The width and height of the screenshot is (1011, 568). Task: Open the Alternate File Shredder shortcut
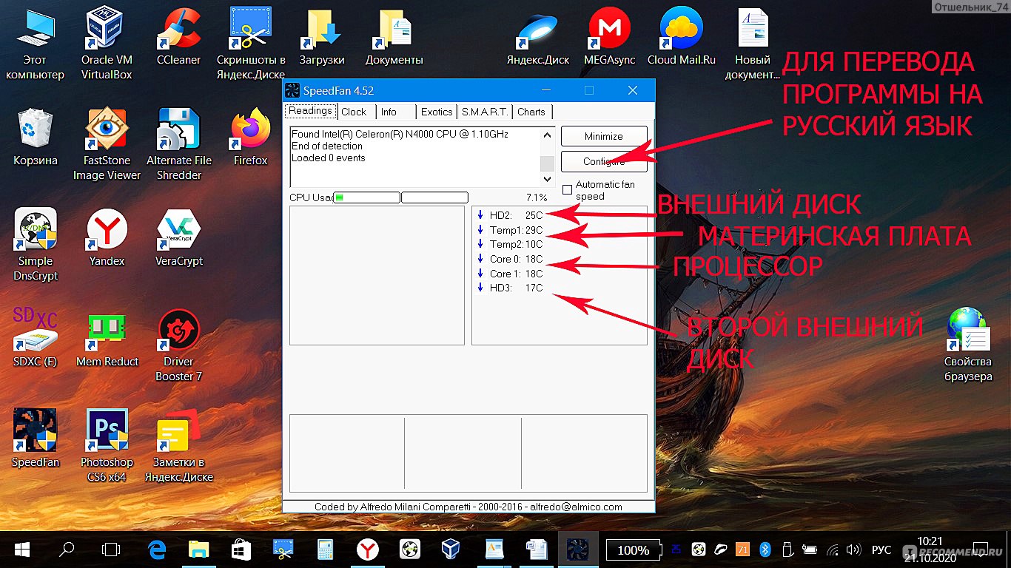point(179,145)
